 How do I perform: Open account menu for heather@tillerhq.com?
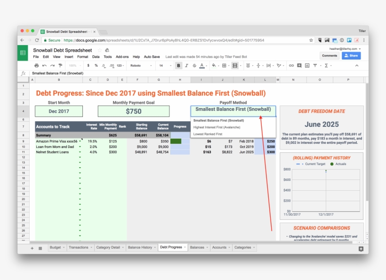pos(345,49)
